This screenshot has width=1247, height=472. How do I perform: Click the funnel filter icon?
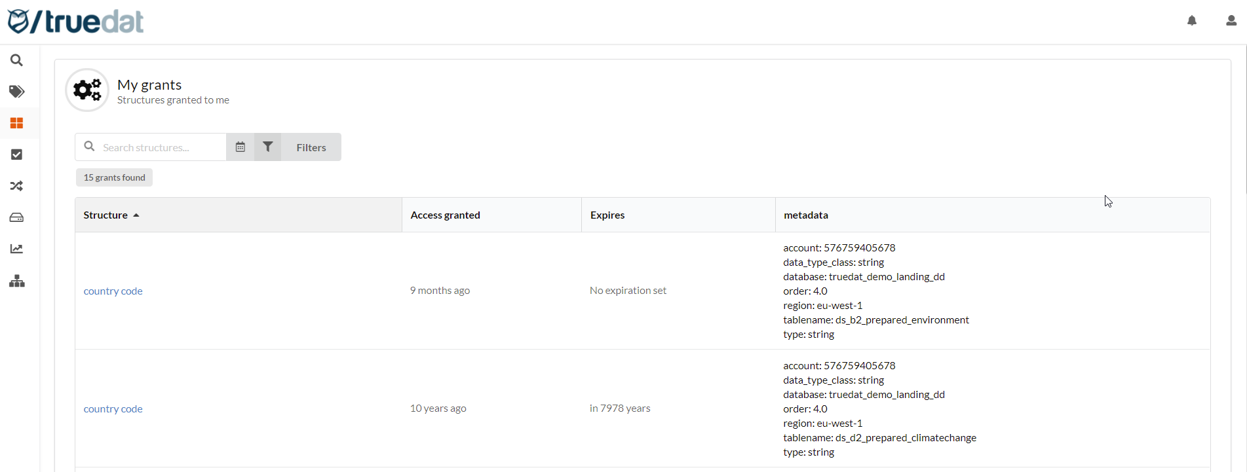point(268,147)
